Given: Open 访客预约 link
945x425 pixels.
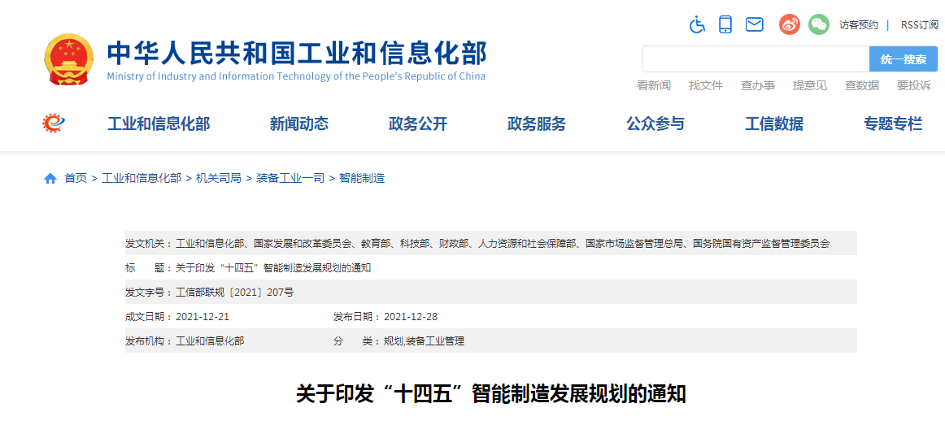Looking at the screenshot, I should [858, 24].
